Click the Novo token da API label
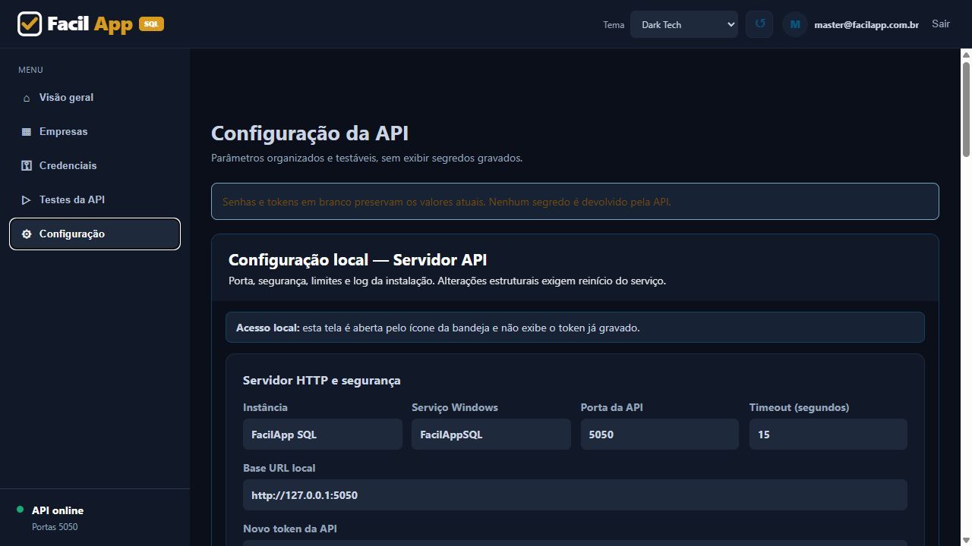Screen dimensions: 972x546 pyautogui.click(x=290, y=529)
